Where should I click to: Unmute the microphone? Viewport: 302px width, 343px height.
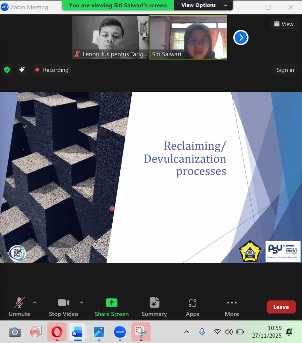19,307
